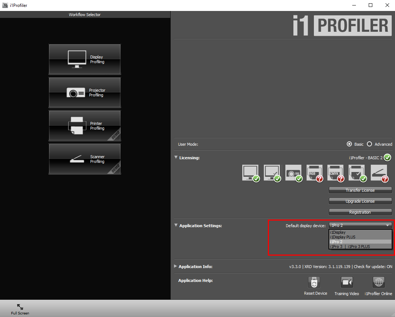The image size is (395, 317).
Task: Open the Training Video icon
Action: [347, 282]
